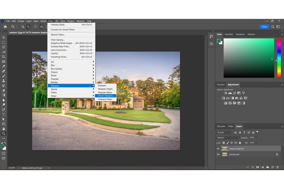This screenshot has height=189, width=284.
Task: Select the Type tool
Action: coord(3,114)
